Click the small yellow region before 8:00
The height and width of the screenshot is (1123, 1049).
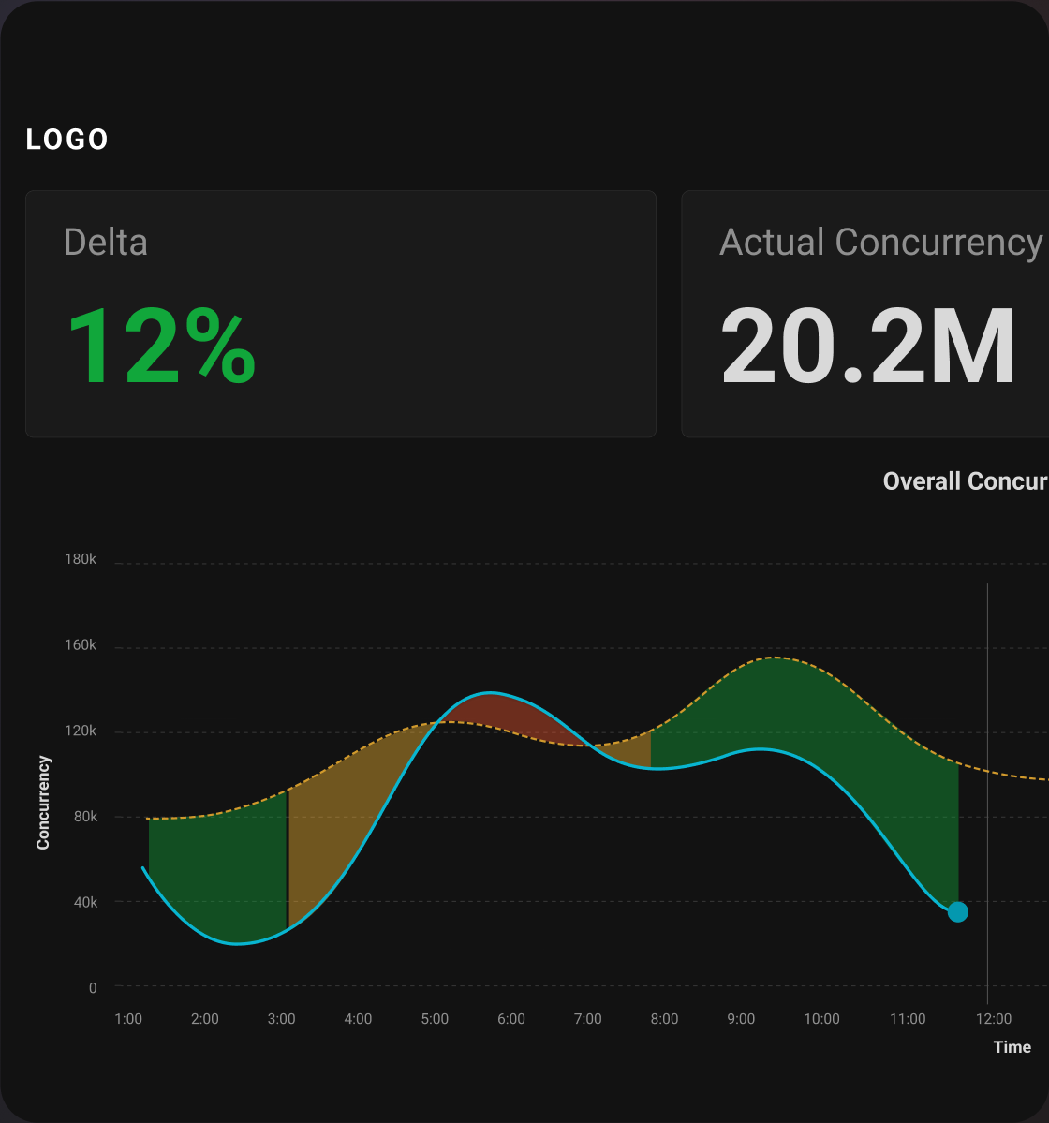point(639,751)
